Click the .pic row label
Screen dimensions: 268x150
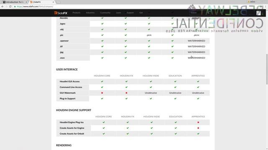(62, 35)
